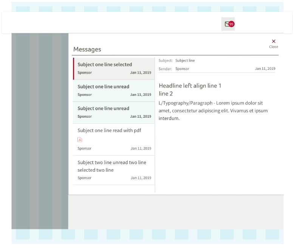Open PDF attachment icon in read message
This screenshot has width=294, height=249.
(80, 140)
